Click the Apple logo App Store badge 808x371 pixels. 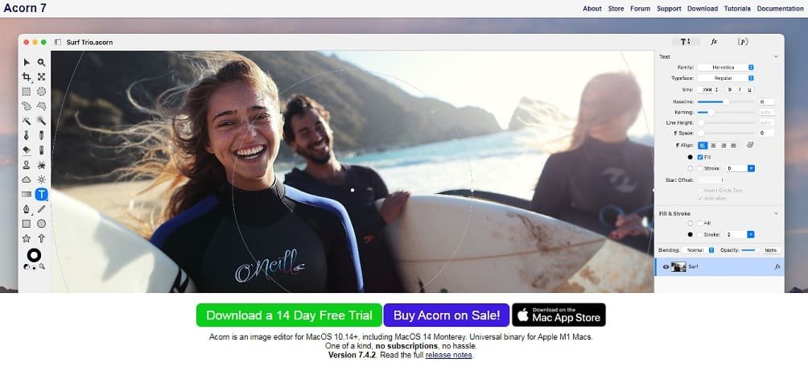click(x=559, y=315)
